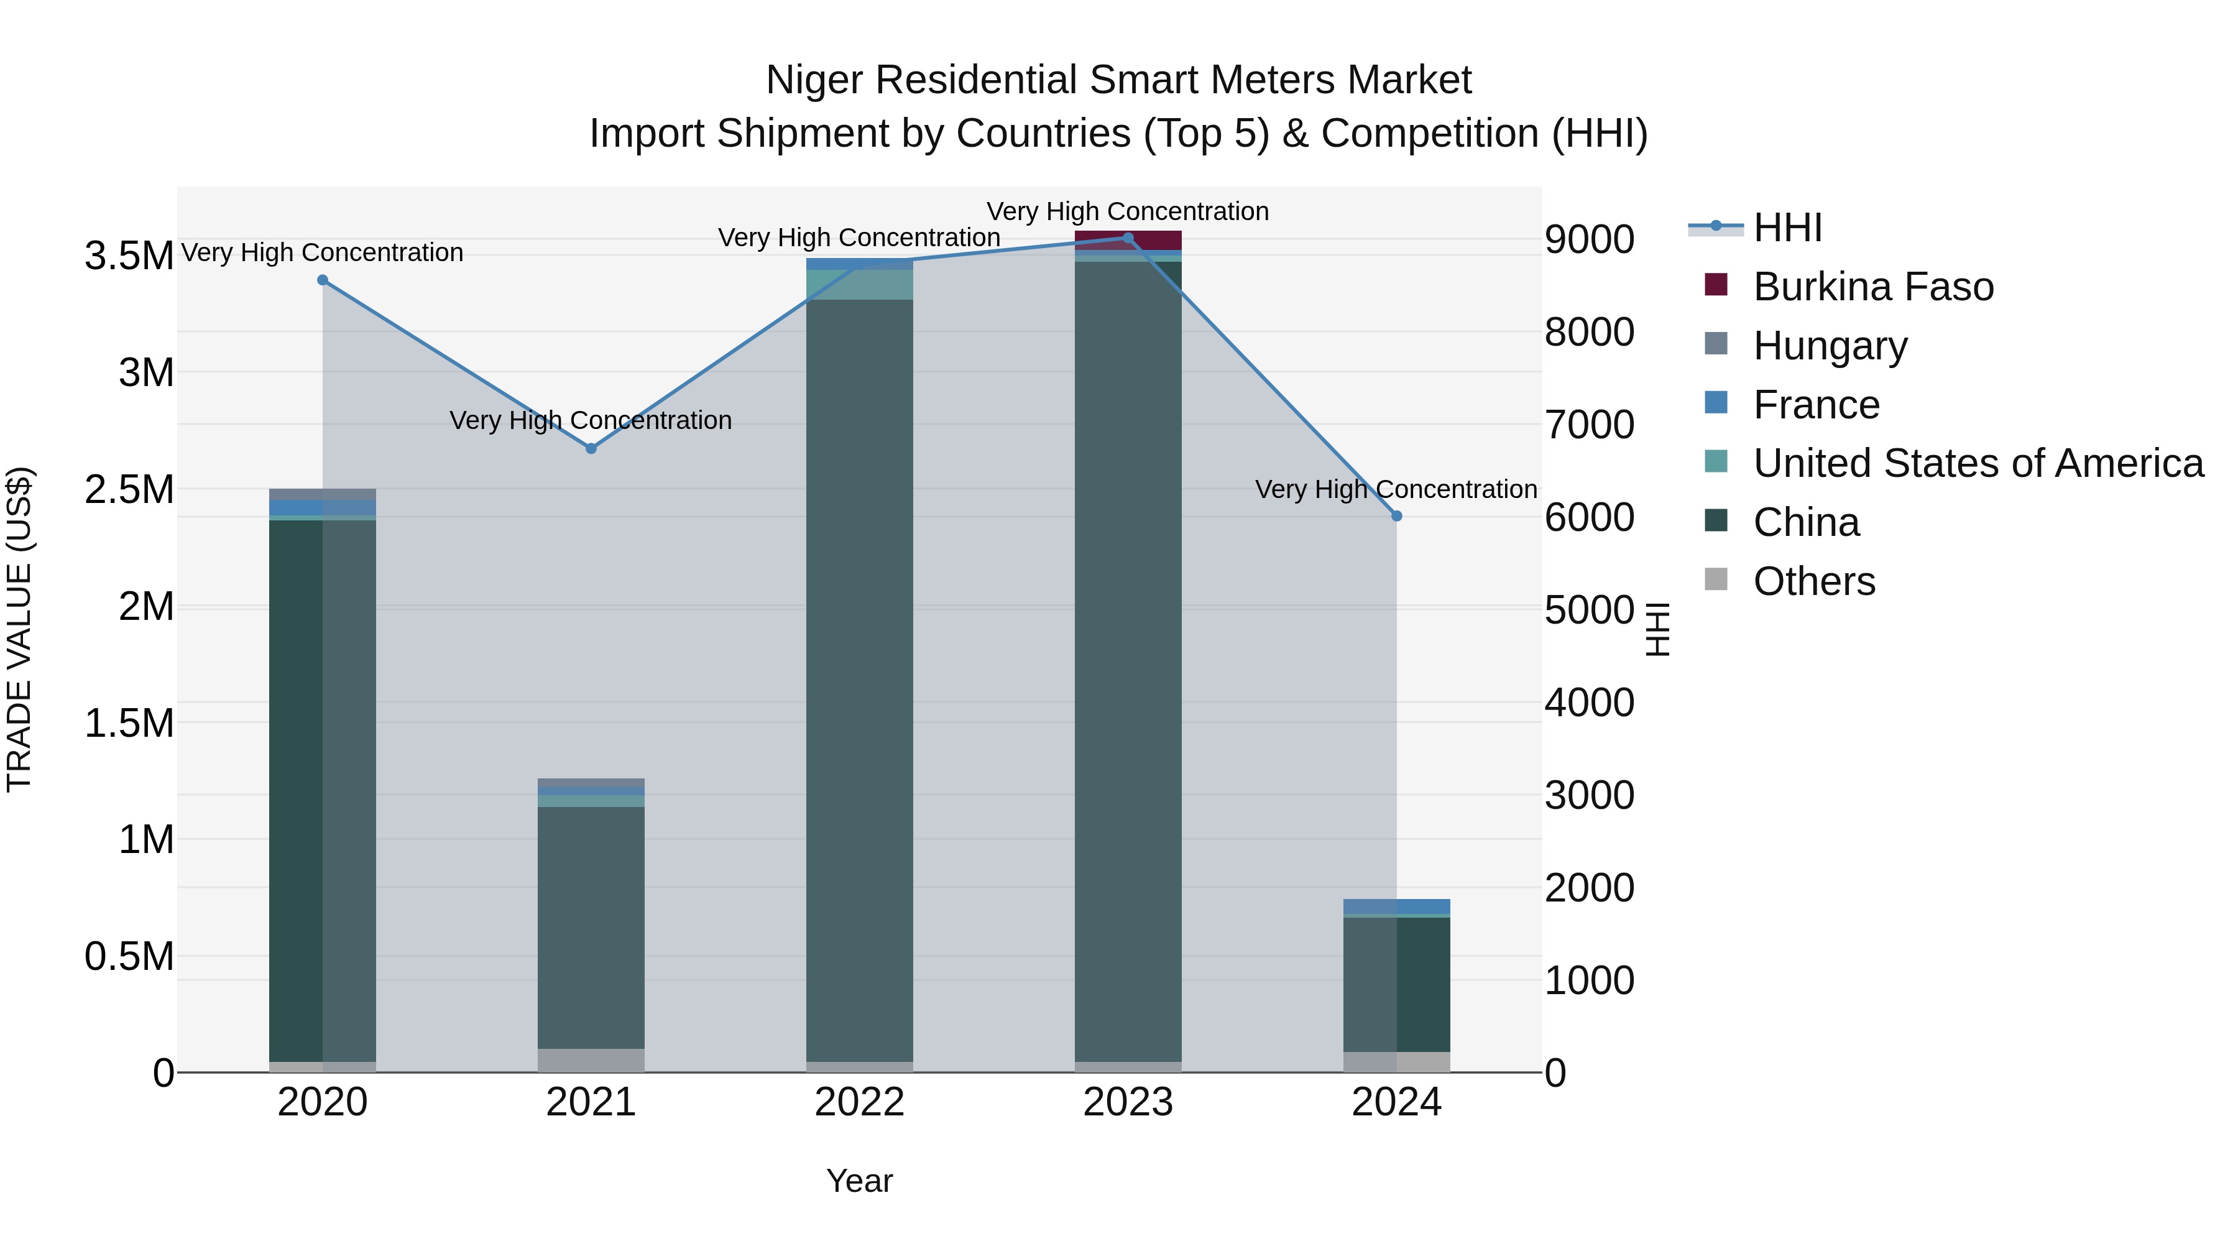Viewport: 2238px width, 1259px height.
Task: Click the Year axis title
Action: click(x=859, y=1182)
